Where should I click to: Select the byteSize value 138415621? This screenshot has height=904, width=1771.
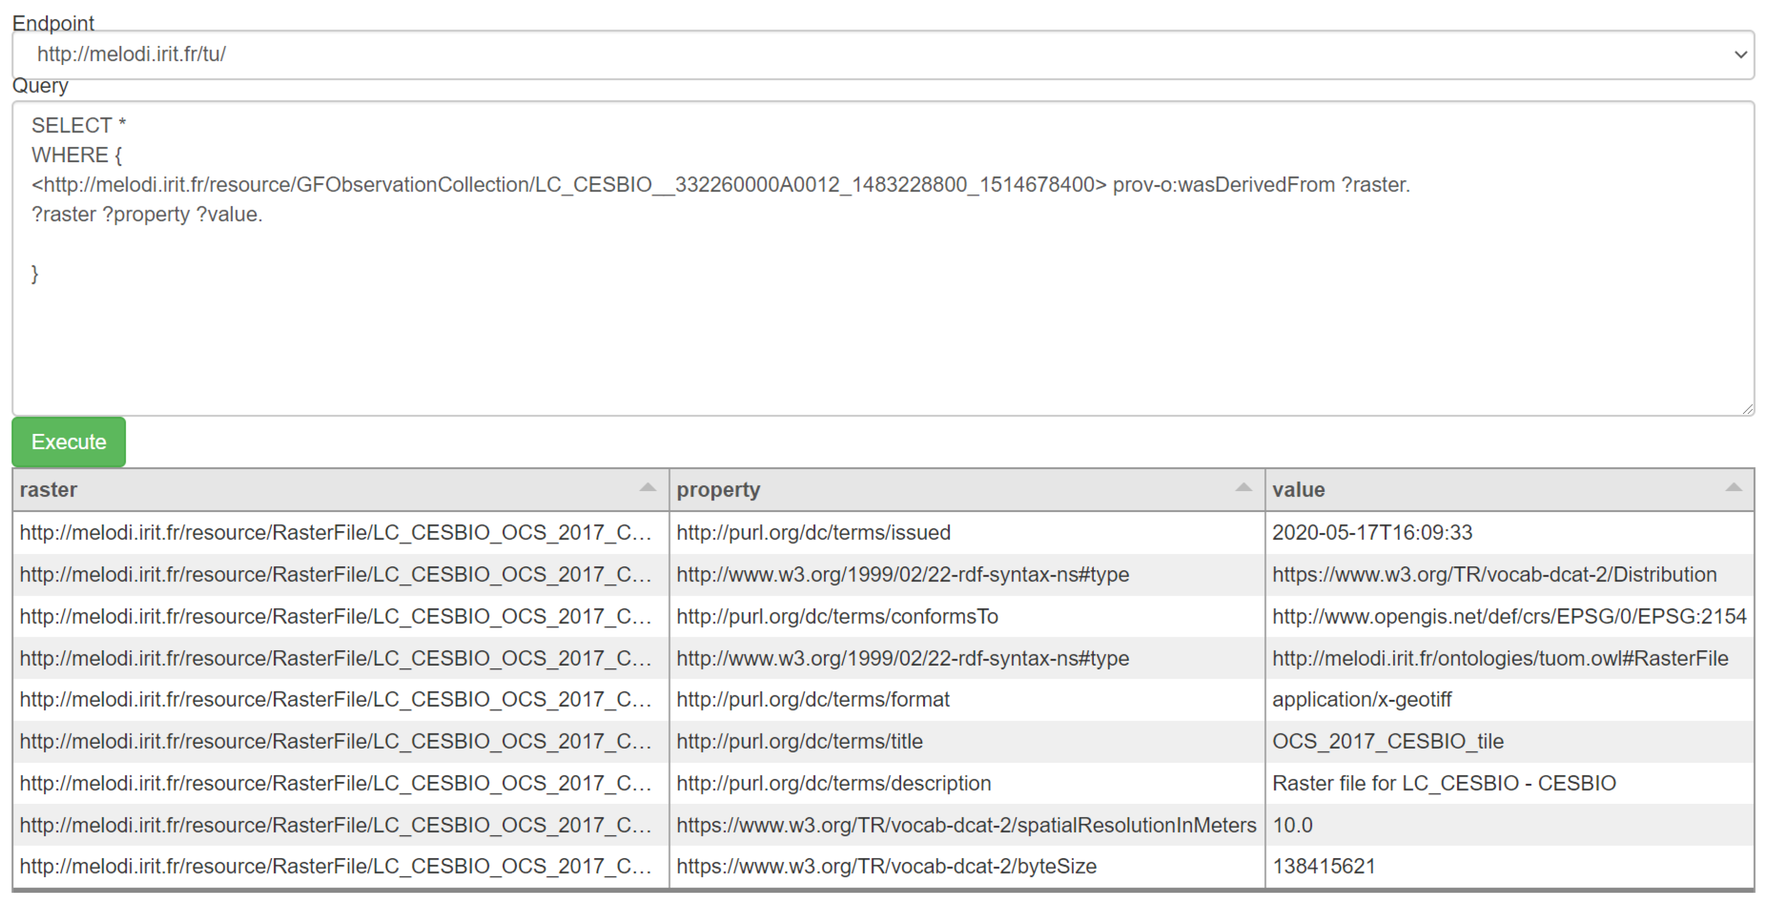coord(1324,866)
